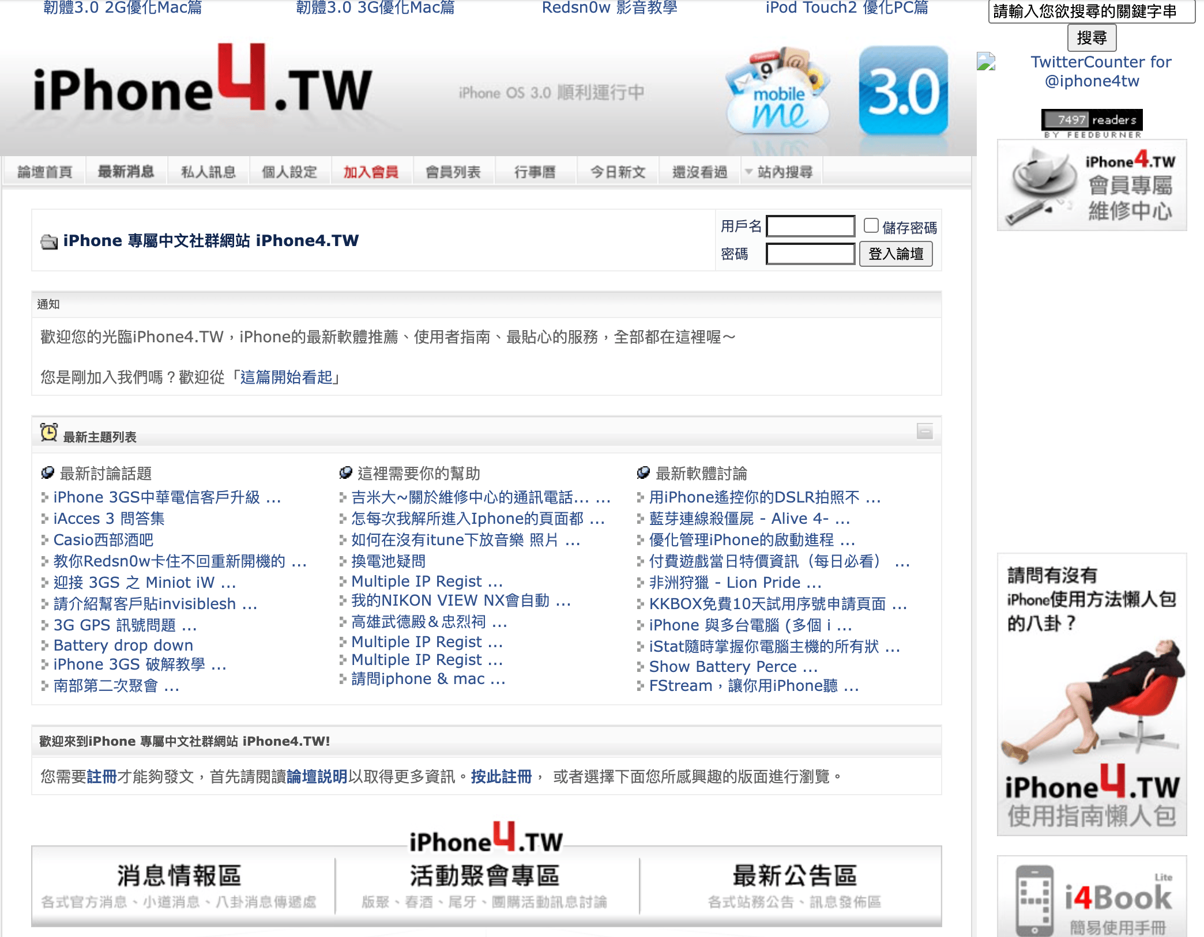Open the 韌體3.0 3G優化Mac篇 link
The width and height of the screenshot is (1204, 937).
375,7
